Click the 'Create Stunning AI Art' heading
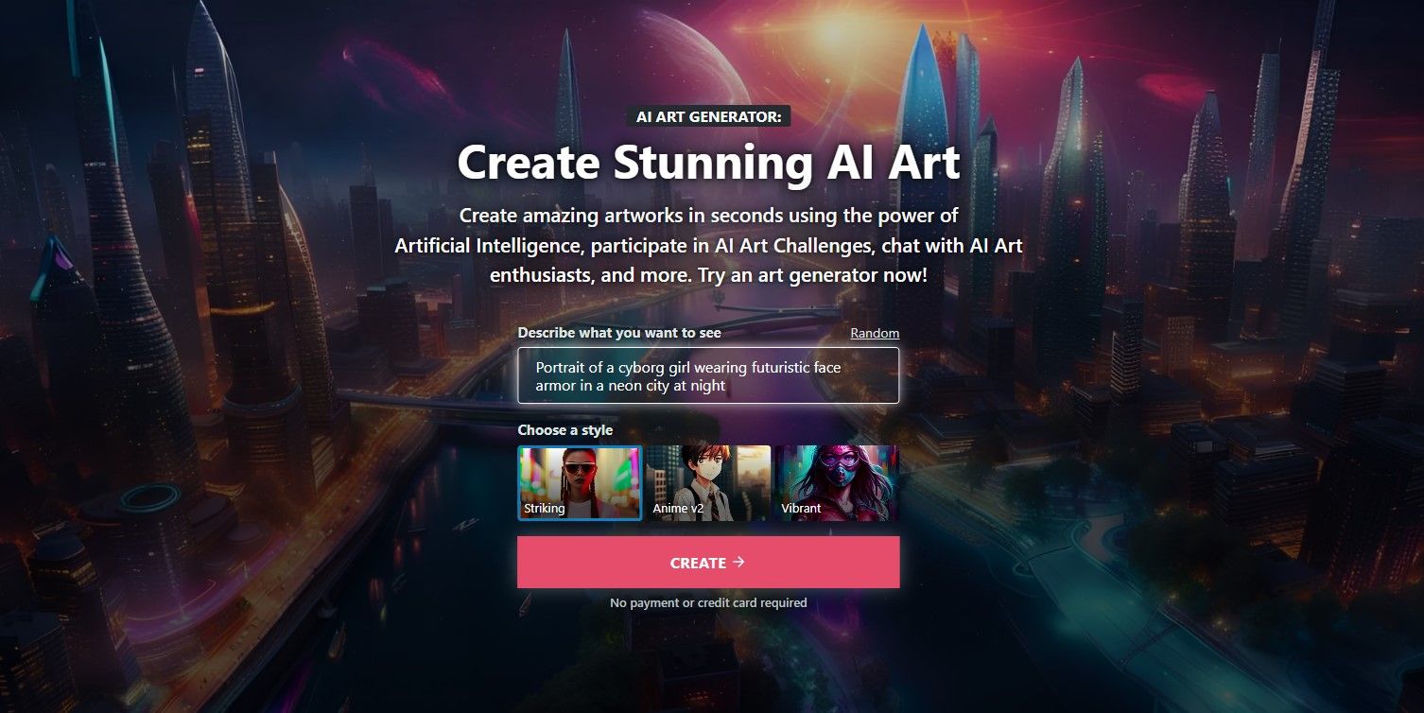The height and width of the screenshot is (713, 1424). (708, 163)
